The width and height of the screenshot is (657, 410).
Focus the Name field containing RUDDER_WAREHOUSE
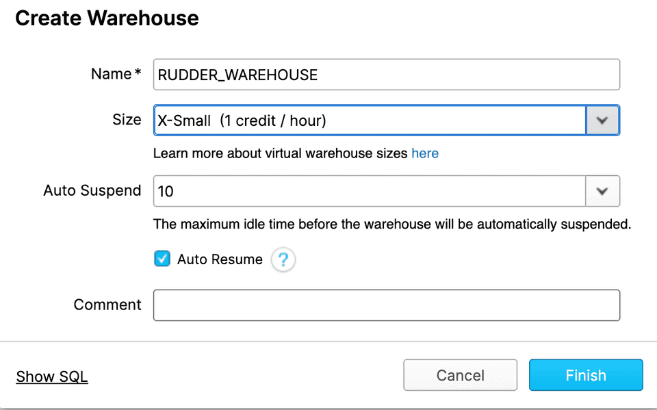(x=387, y=75)
